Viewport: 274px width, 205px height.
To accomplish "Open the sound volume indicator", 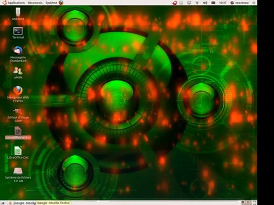I will [x=205, y=3].
